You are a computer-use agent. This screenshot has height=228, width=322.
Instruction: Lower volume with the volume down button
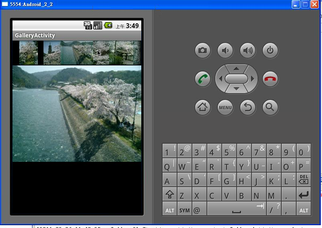coord(225,51)
